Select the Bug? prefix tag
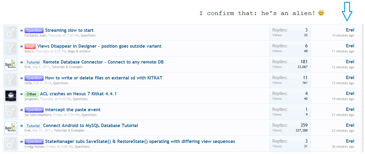The width and height of the screenshot is (365, 154). [x=30, y=46]
